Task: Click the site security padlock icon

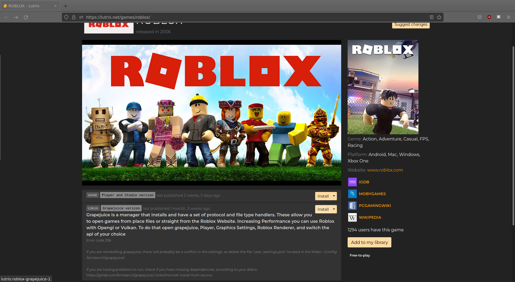Action: click(x=74, y=17)
